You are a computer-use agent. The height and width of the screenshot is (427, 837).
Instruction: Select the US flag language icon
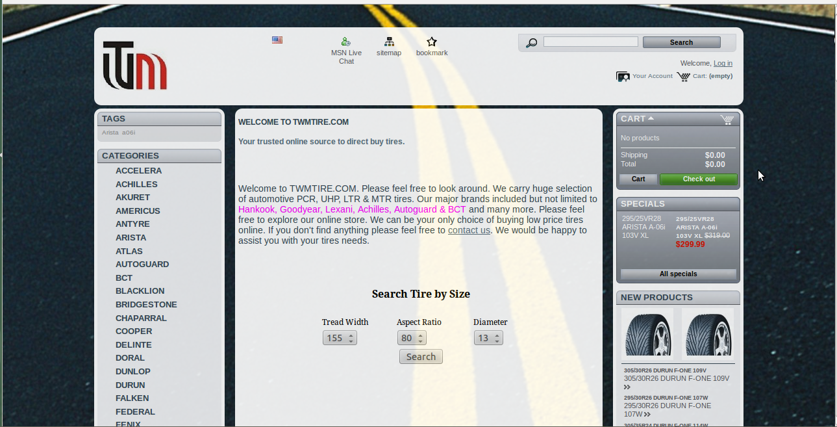[x=277, y=40]
